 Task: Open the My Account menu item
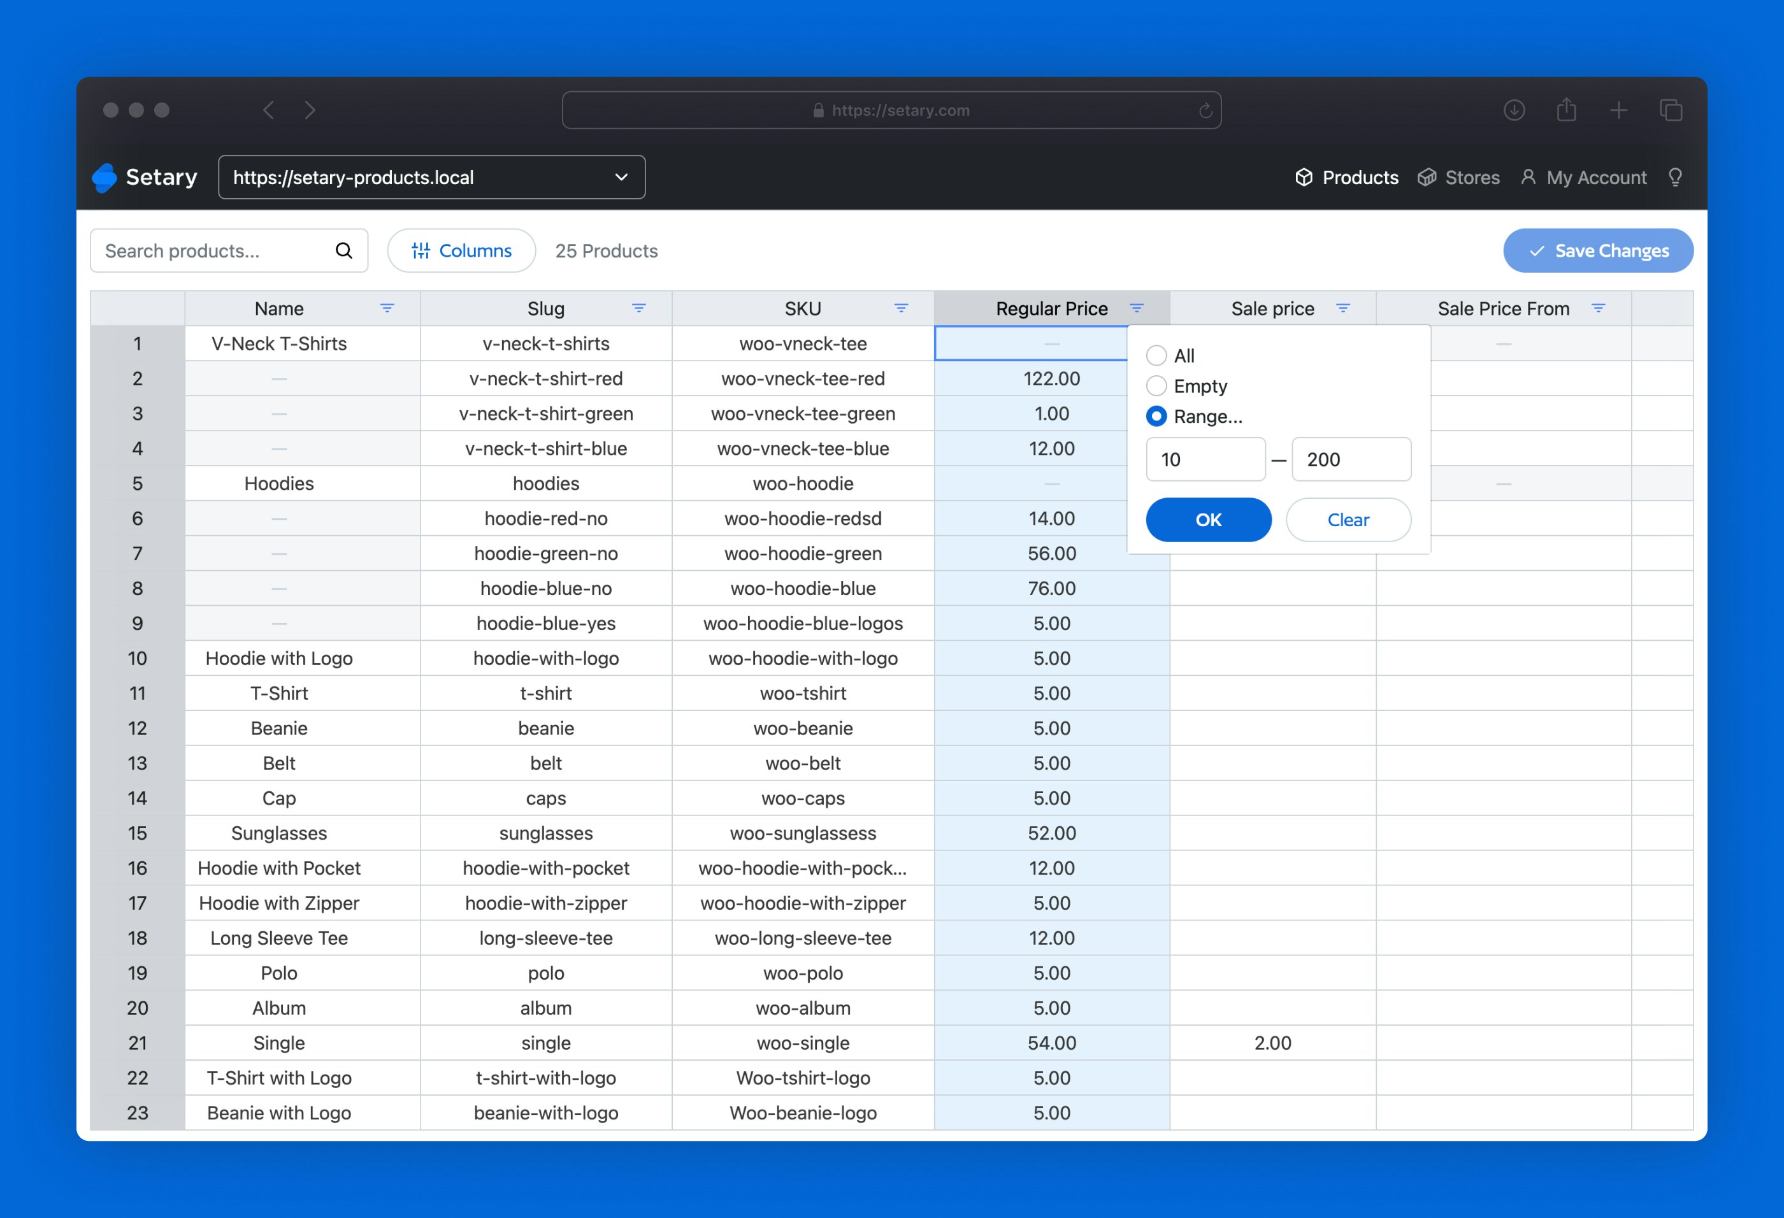(1584, 177)
